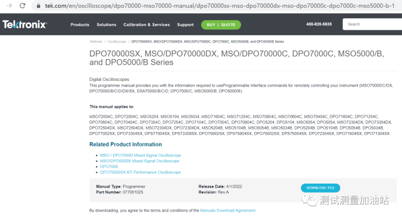Click the breadcrumb text ending 'DPO5000/B Series'

coord(208,41)
